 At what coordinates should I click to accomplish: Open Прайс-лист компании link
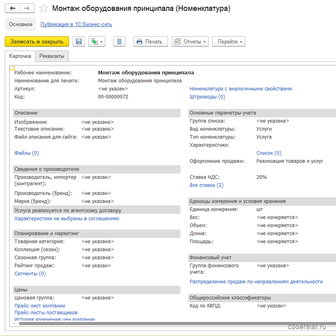[40, 306]
